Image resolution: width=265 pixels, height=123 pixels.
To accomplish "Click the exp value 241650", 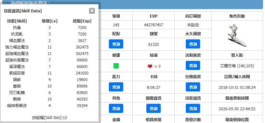I will (82, 73).
